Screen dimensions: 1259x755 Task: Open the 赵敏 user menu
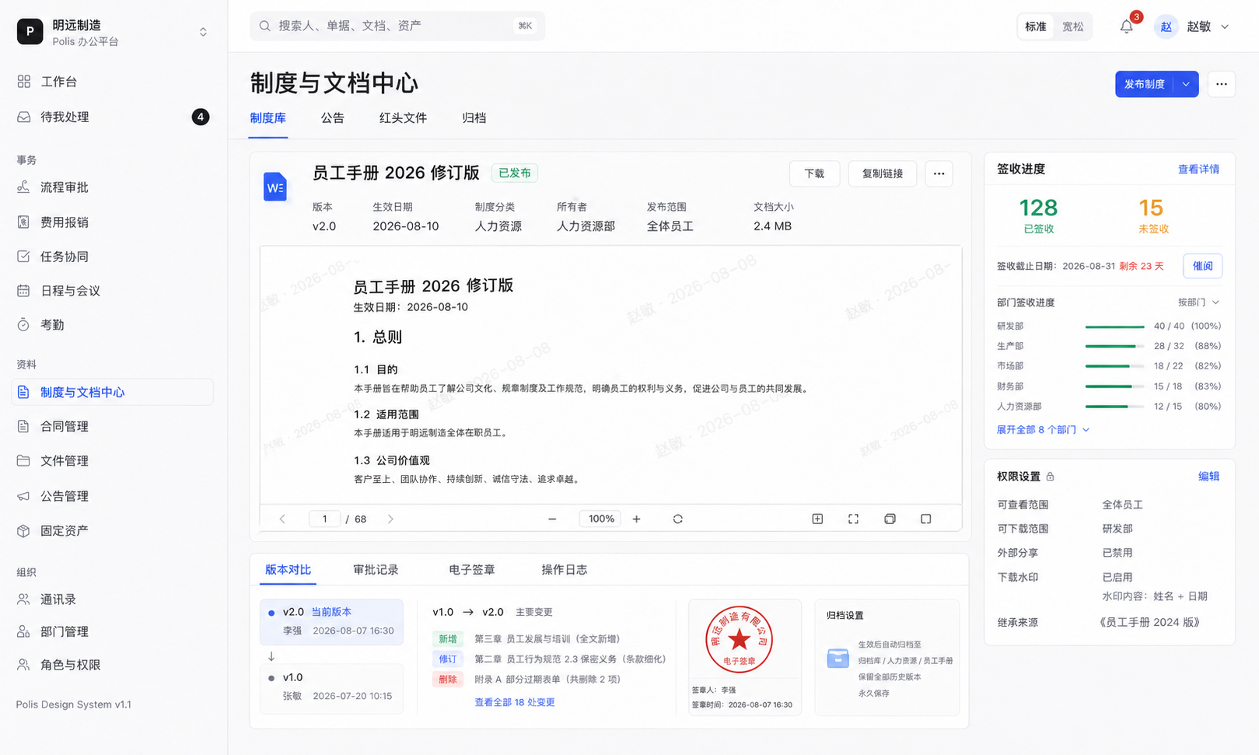pyautogui.click(x=1192, y=26)
